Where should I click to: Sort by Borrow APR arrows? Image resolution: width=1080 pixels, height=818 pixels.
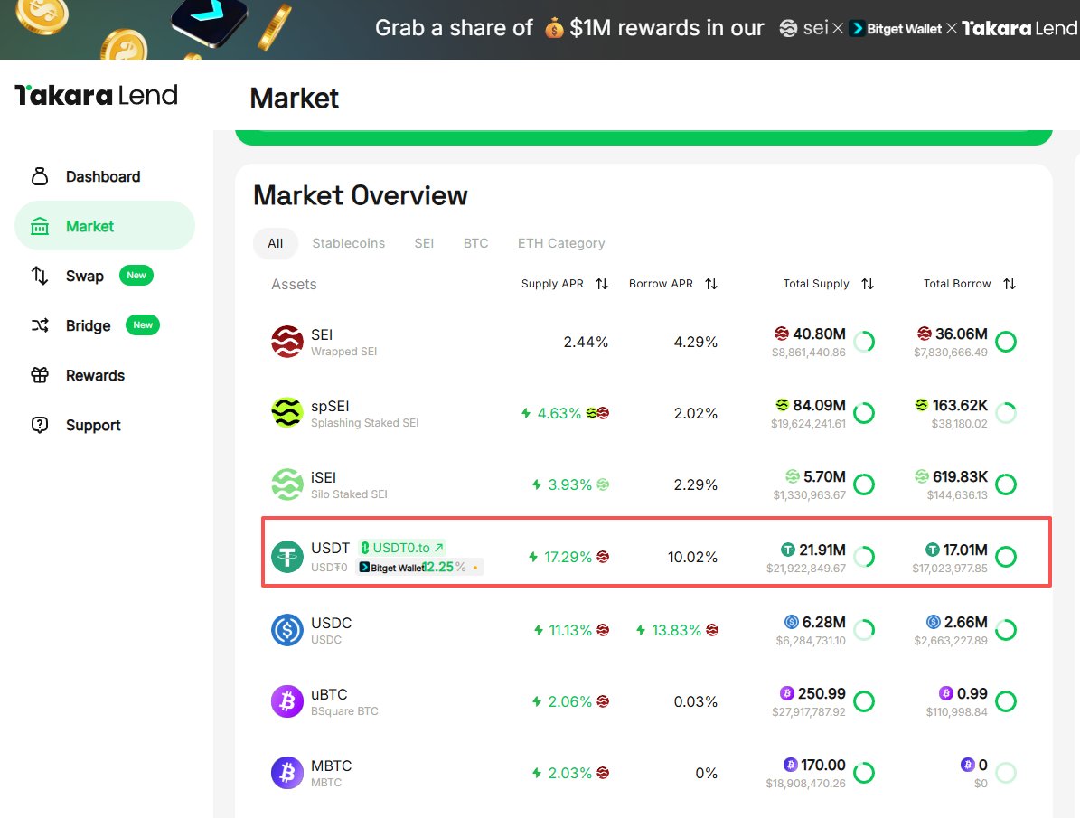(711, 284)
